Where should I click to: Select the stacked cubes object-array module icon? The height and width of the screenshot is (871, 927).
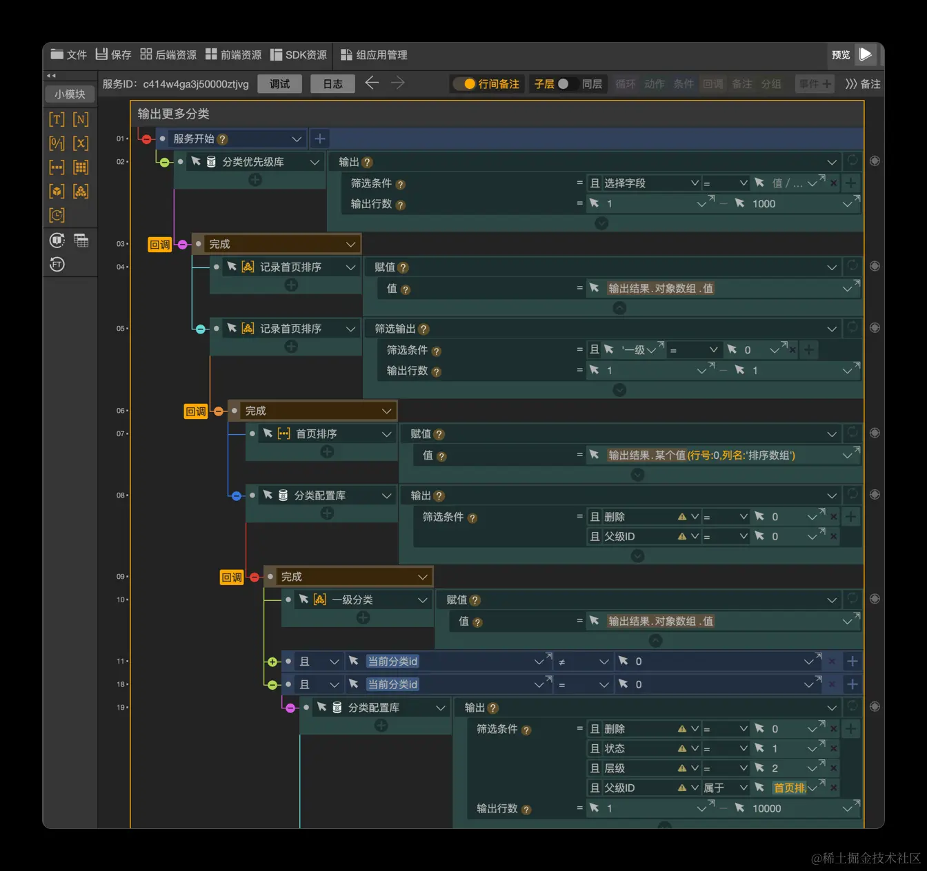pos(81,192)
